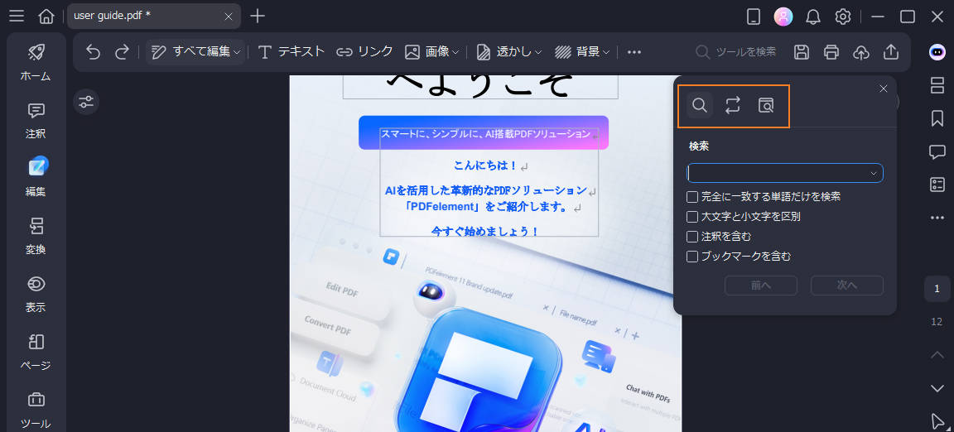Show more toolbar options ellipsis
954x432 pixels.
coord(634,52)
